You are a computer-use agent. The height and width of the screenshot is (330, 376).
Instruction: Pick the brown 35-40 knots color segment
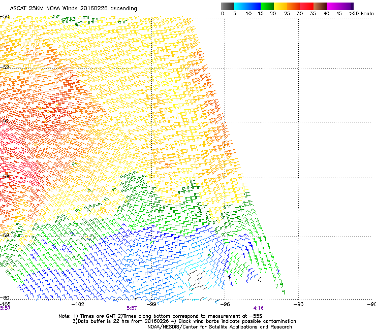(320, 6)
